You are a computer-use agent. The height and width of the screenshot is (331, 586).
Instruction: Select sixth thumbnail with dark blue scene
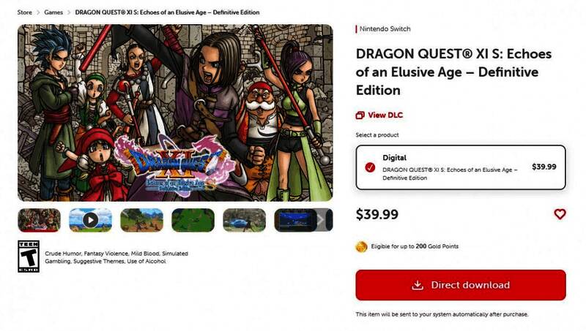coord(294,219)
